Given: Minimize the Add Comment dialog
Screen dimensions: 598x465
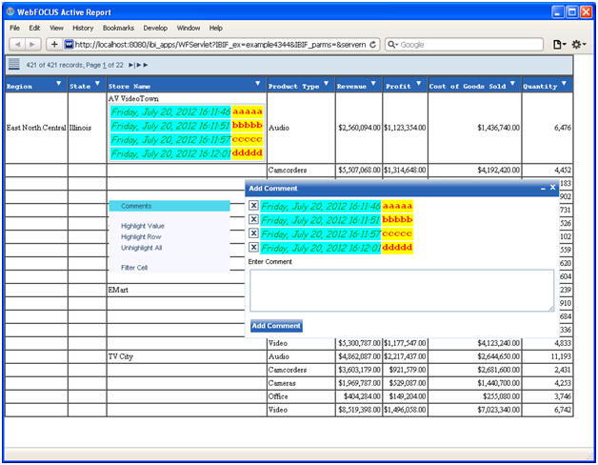Looking at the screenshot, I should point(543,189).
